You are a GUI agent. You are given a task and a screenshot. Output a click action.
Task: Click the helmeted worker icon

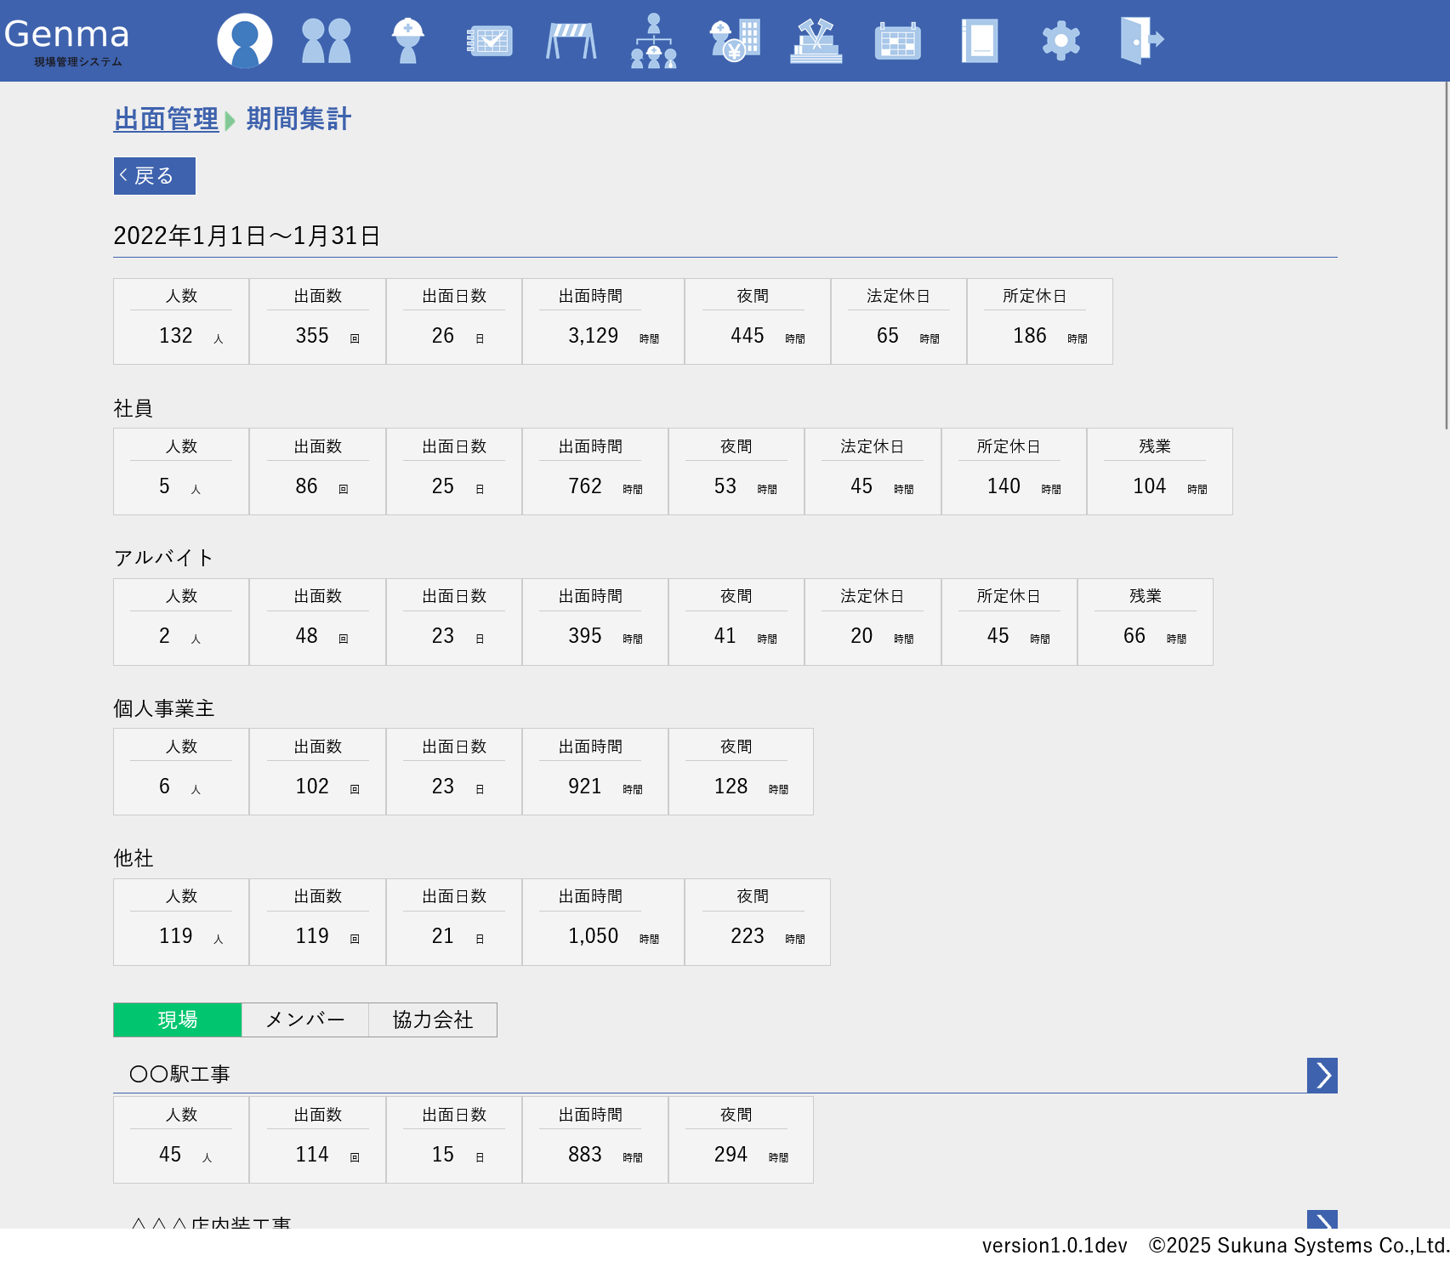click(x=408, y=41)
